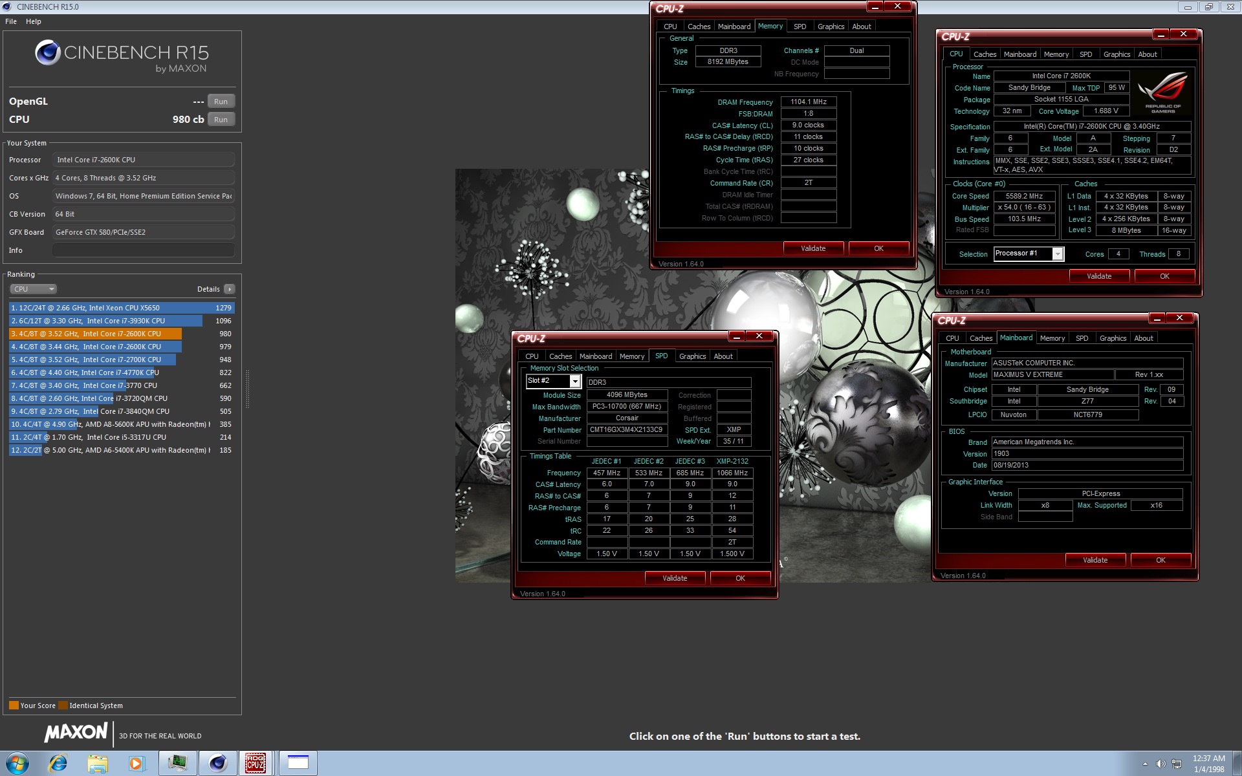Viewport: 1242px width, 776px height.
Task: Click the orange Your Score legend swatch
Action: [14, 706]
